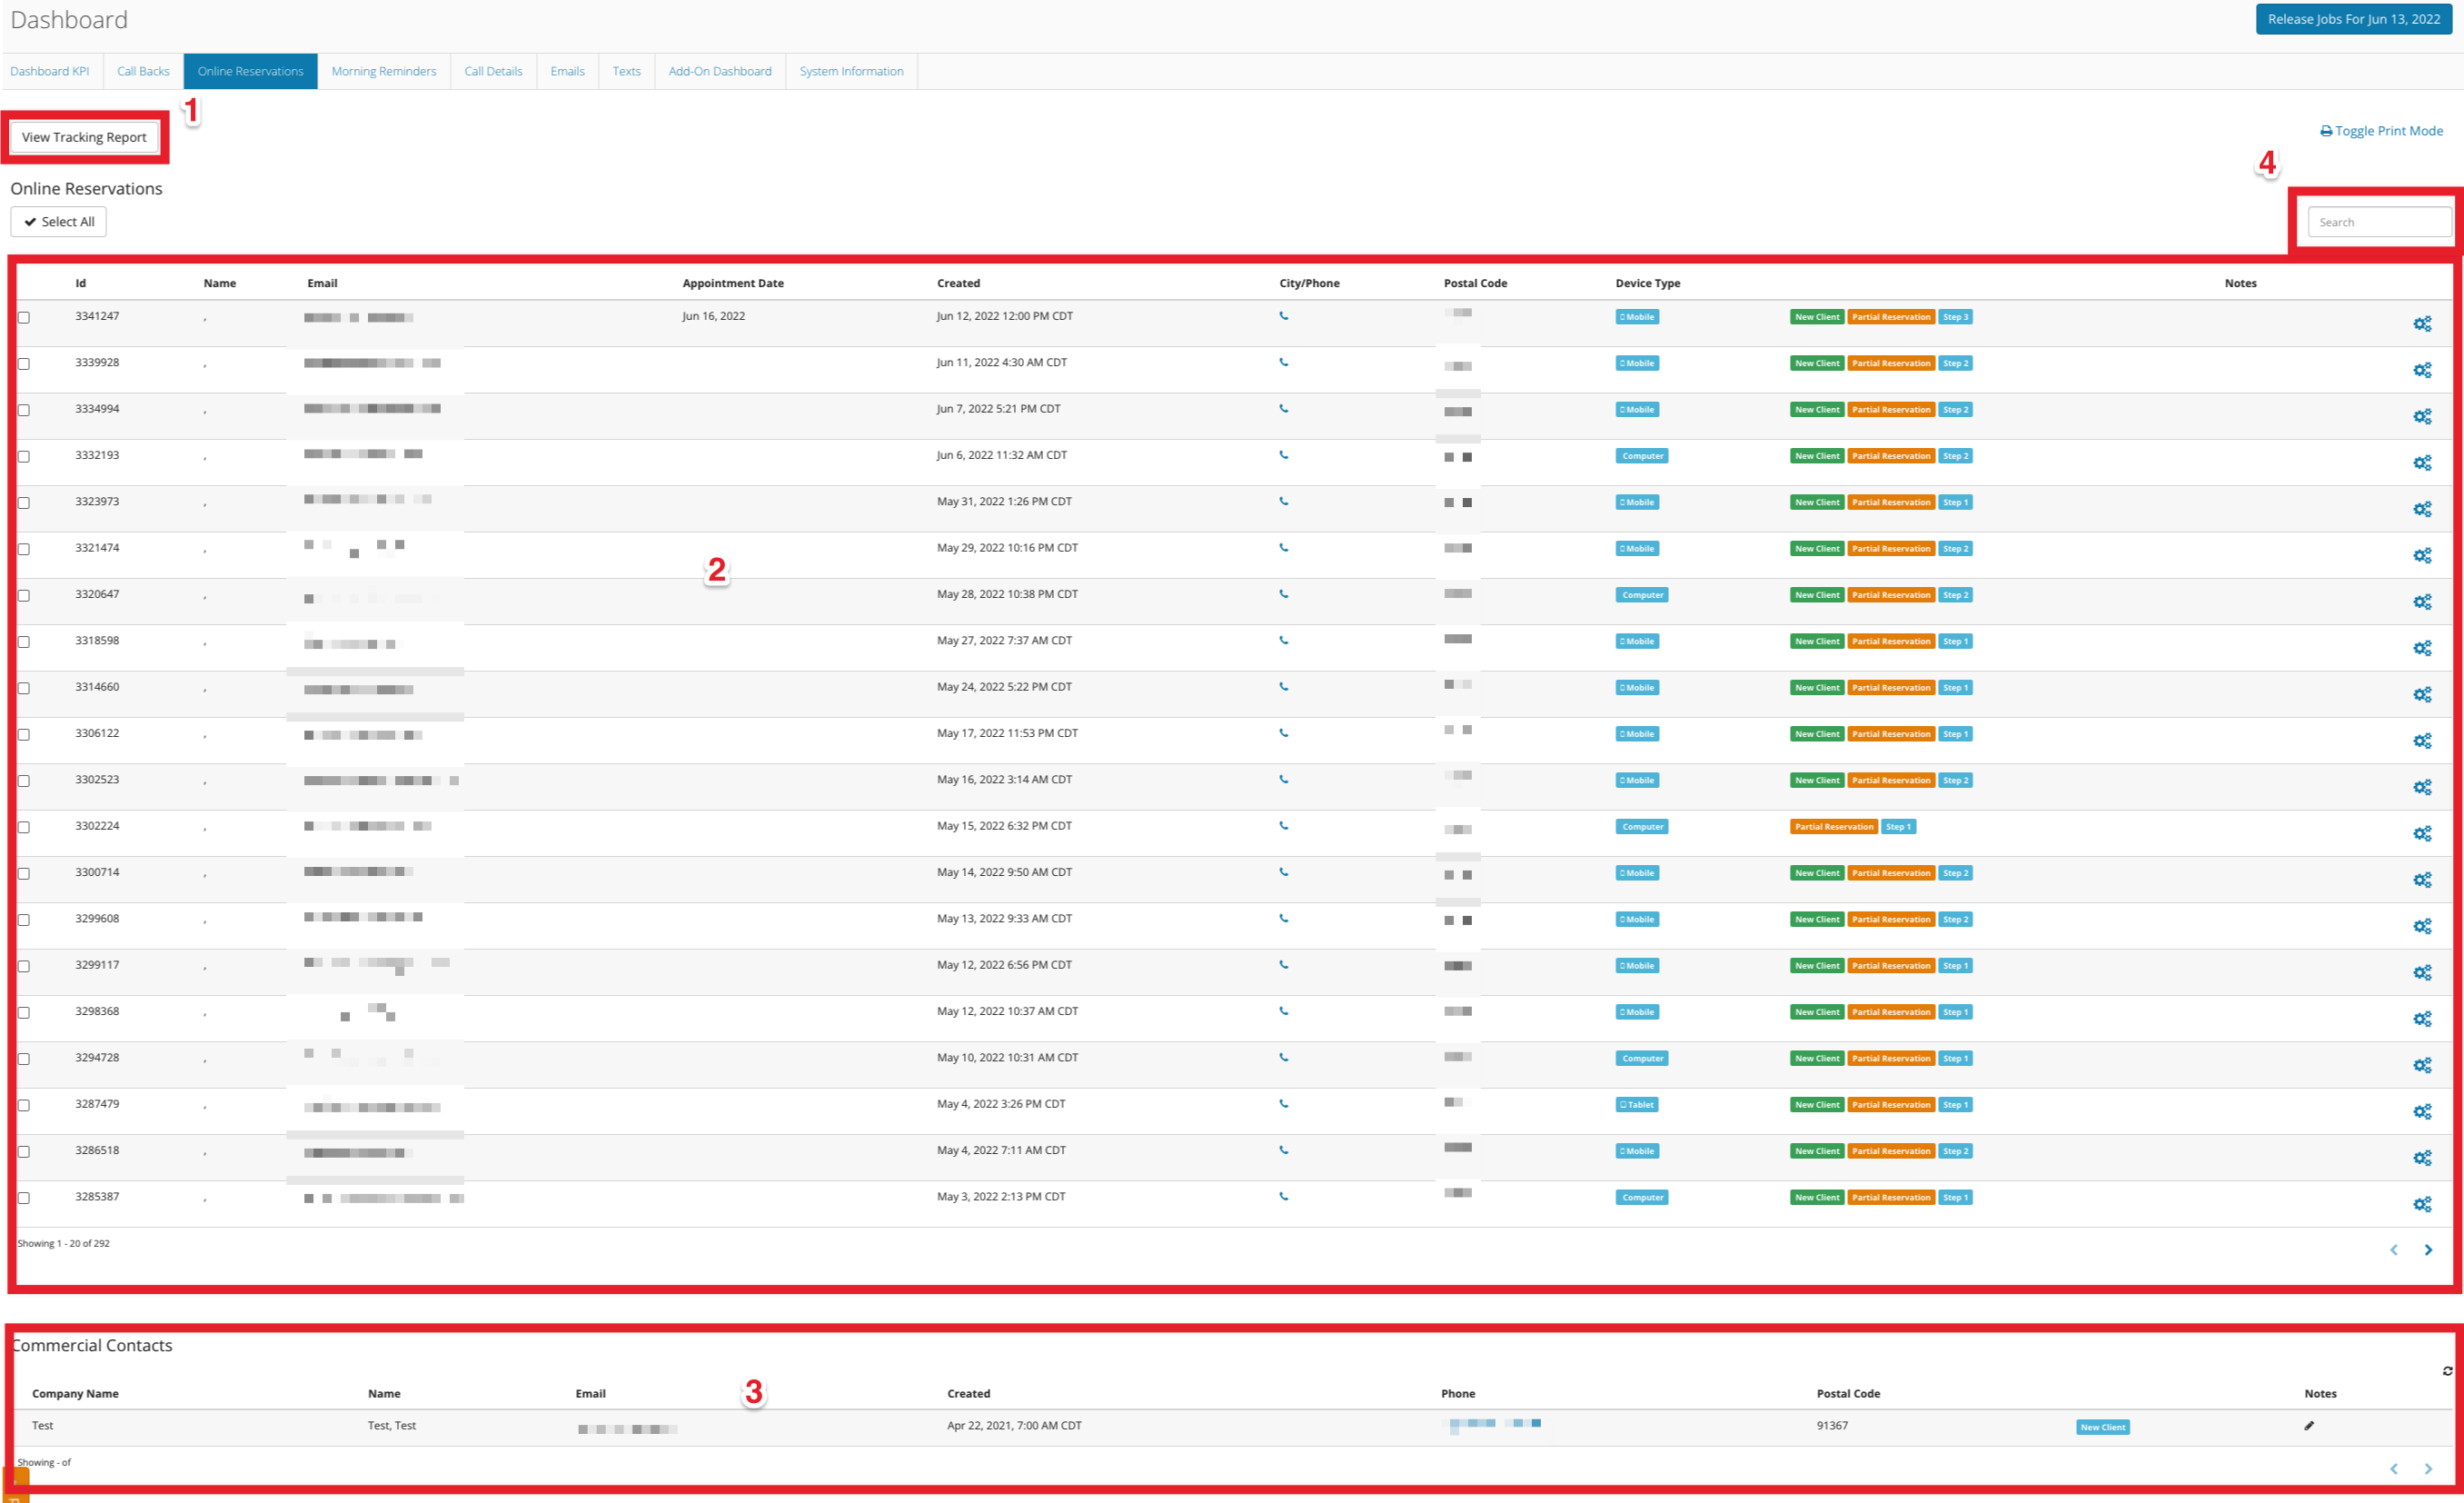Click phone icon for reservation 3294728
The height and width of the screenshot is (1503, 2464).
point(1284,1058)
